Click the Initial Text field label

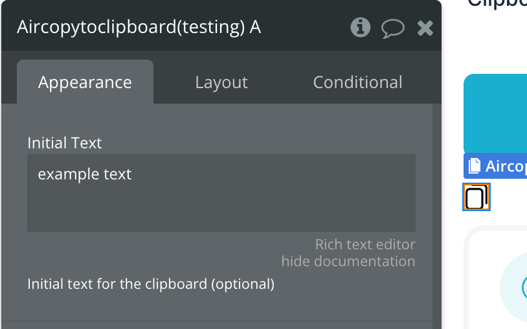[x=65, y=143]
